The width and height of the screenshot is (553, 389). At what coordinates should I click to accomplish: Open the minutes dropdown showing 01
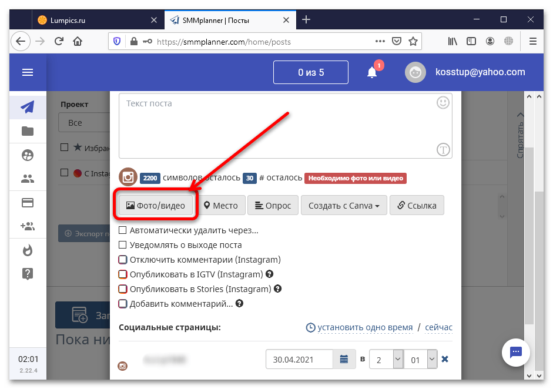coord(421,360)
